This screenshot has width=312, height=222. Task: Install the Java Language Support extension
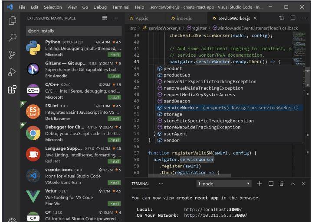click(x=114, y=161)
